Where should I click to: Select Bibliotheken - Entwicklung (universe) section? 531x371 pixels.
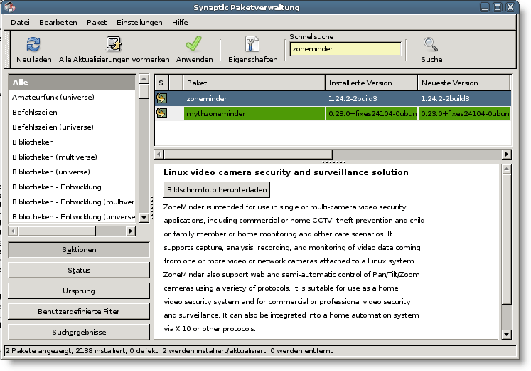pos(73,216)
